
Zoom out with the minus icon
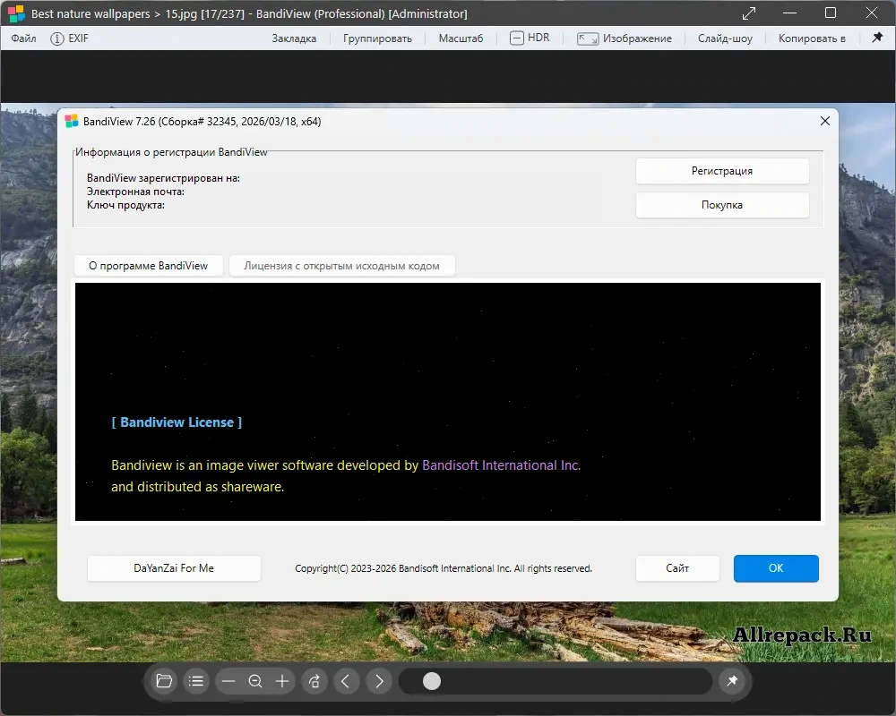click(x=228, y=681)
